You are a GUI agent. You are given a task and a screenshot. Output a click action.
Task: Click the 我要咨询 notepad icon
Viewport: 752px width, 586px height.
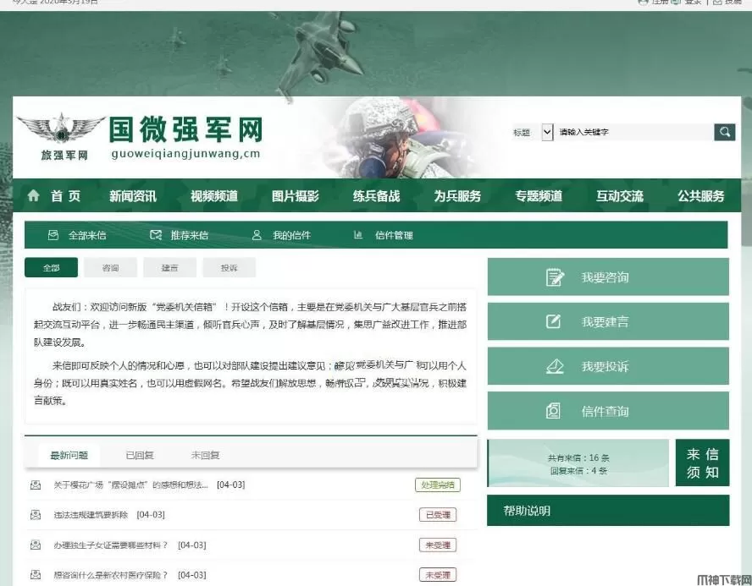555,277
